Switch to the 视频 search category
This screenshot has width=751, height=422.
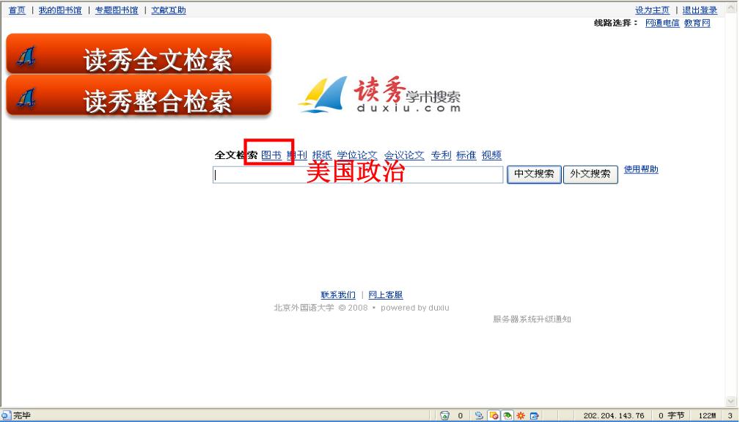(x=491, y=155)
